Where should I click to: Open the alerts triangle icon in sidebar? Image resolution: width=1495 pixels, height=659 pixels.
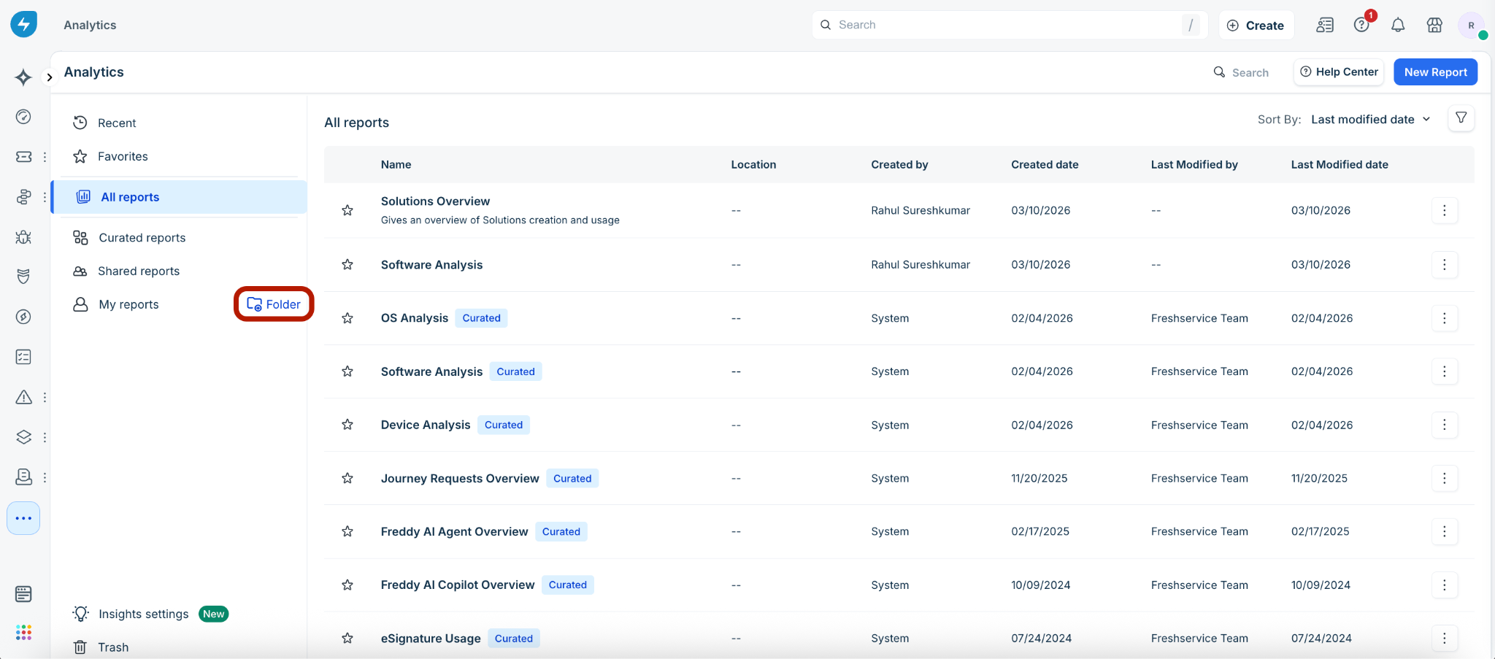[x=23, y=397]
